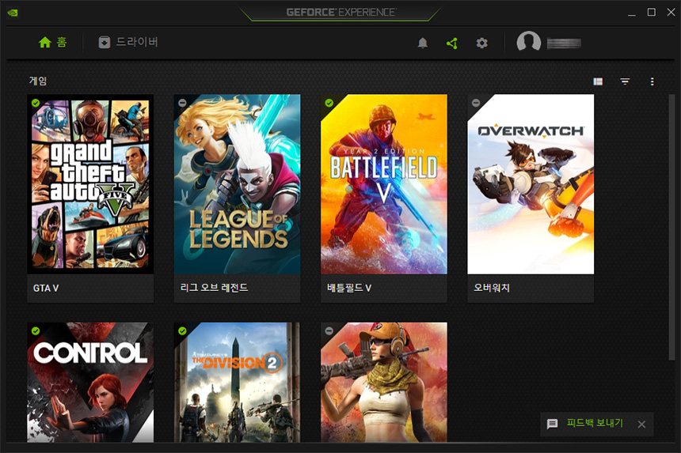This screenshot has height=453, width=681.
Task: Click the feedback chat bubble icon
Action: [552, 424]
